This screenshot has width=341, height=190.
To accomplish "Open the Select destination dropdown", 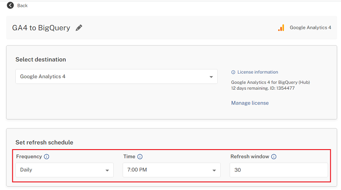I will point(116,77).
